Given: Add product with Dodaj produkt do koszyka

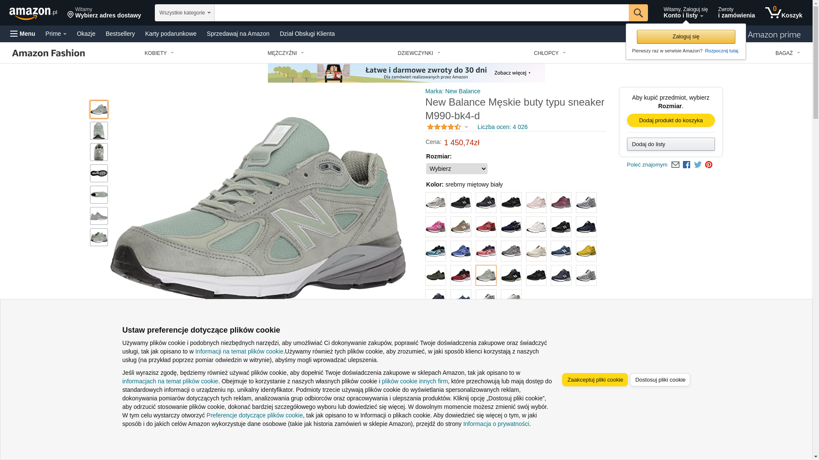Looking at the screenshot, I should pyautogui.click(x=671, y=120).
